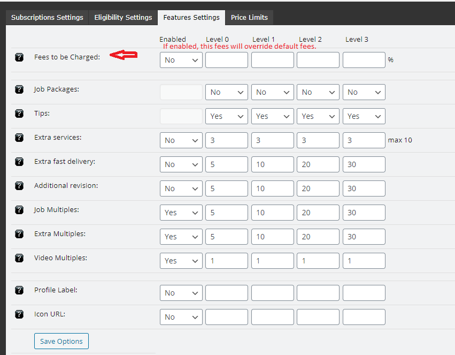Viewport: 455px width, 355px height.
Task: Click the Additional revision label
Action: 66,186
